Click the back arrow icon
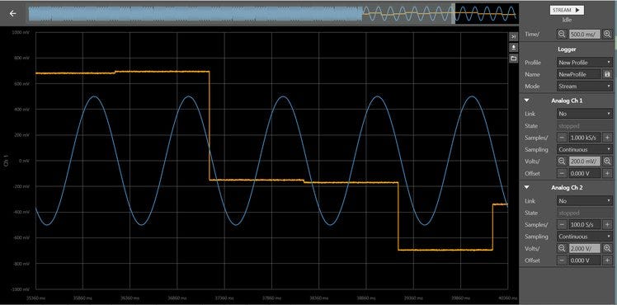 pyautogui.click(x=13, y=14)
